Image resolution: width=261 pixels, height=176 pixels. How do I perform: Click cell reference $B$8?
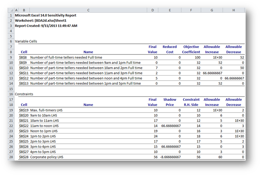pyautogui.click(x=23, y=58)
